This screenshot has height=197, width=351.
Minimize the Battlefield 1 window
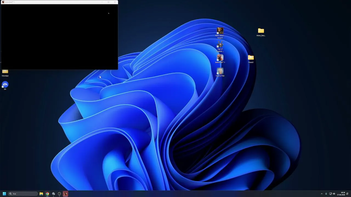coord(102,2)
